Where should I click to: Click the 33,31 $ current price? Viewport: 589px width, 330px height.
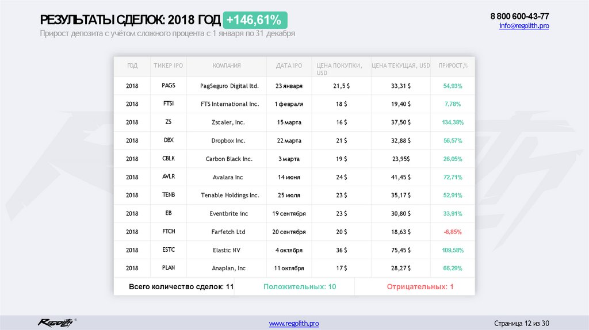pos(401,86)
